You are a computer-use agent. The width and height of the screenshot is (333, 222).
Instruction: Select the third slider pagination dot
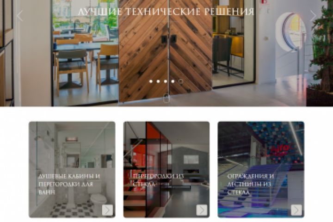tap(166, 81)
